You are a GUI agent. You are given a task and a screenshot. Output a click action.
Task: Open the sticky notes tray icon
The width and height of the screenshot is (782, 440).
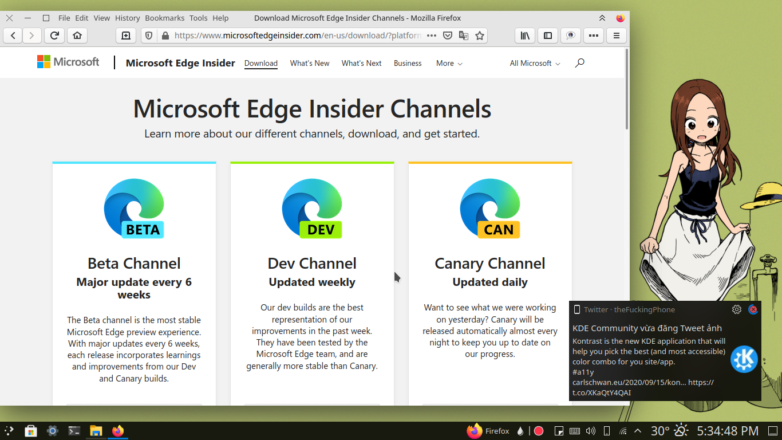559,431
